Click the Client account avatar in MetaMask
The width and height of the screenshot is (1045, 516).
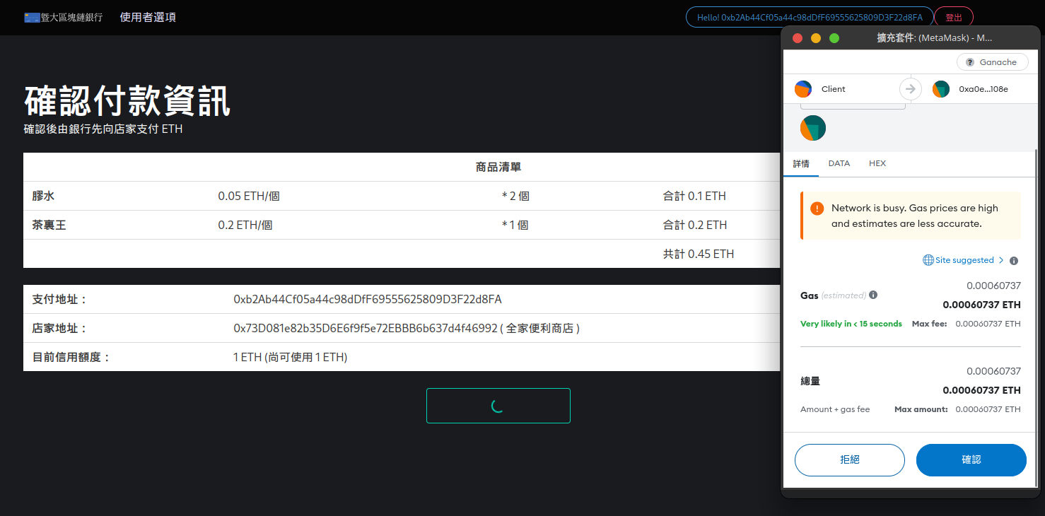tap(803, 89)
